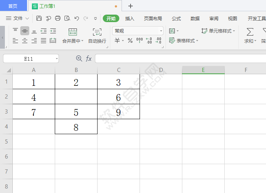The height and width of the screenshot is (193, 266).
Task: Align text to top of cell
Action: (x=15, y=31)
